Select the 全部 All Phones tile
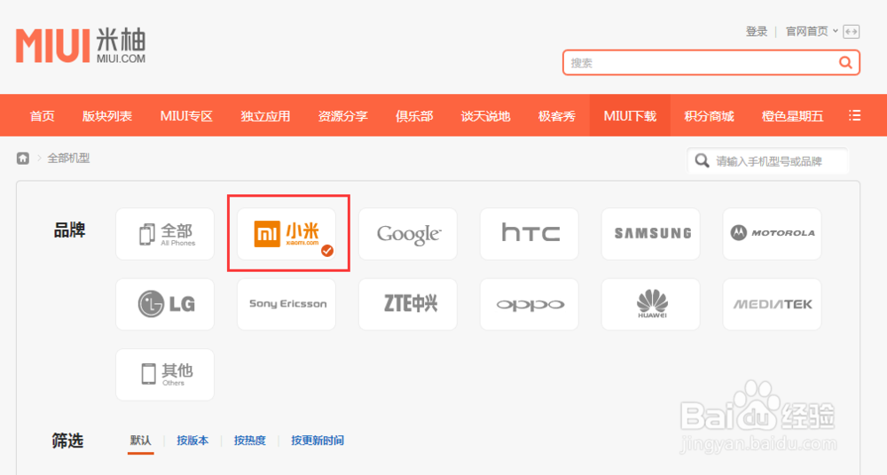This screenshot has height=475, width=887. point(165,234)
